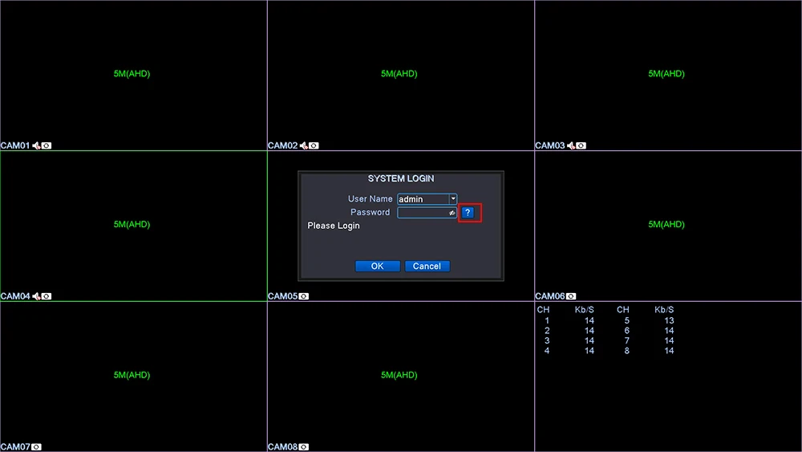Image resolution: width=802 pixels, height=452 pixels.
Task: Click channel number 4 in bitrate table
Action: (547, 351)
